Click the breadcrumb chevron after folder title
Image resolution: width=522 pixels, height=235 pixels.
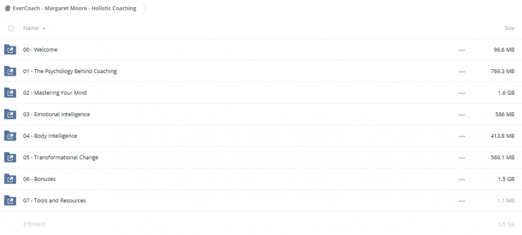click(x=144, y=8)
